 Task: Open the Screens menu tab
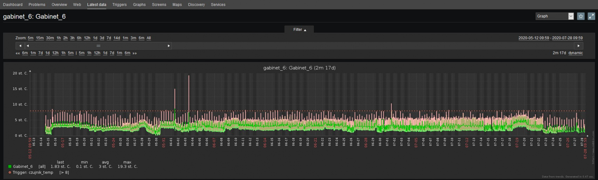(x=159, y=5)
